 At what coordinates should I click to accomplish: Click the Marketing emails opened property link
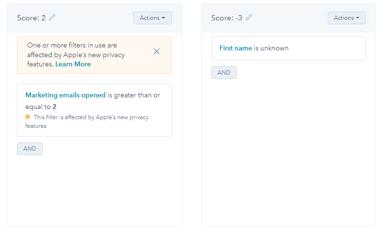click(x=65, y=95)
